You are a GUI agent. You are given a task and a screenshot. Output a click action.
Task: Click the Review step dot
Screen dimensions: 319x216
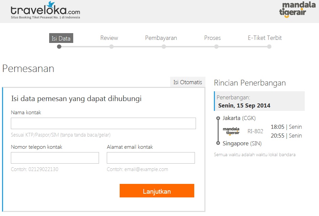(112, 47)
